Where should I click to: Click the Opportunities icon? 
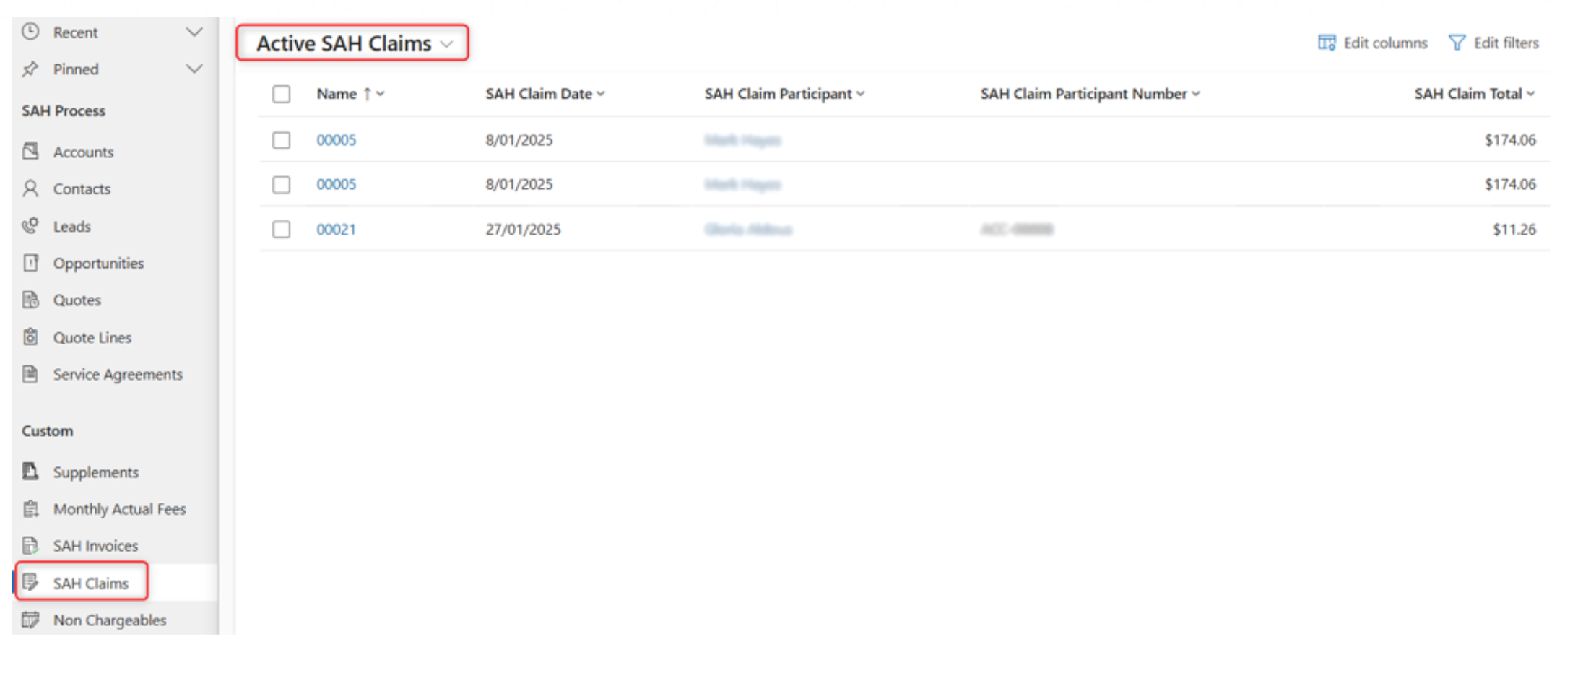[30, 263]
